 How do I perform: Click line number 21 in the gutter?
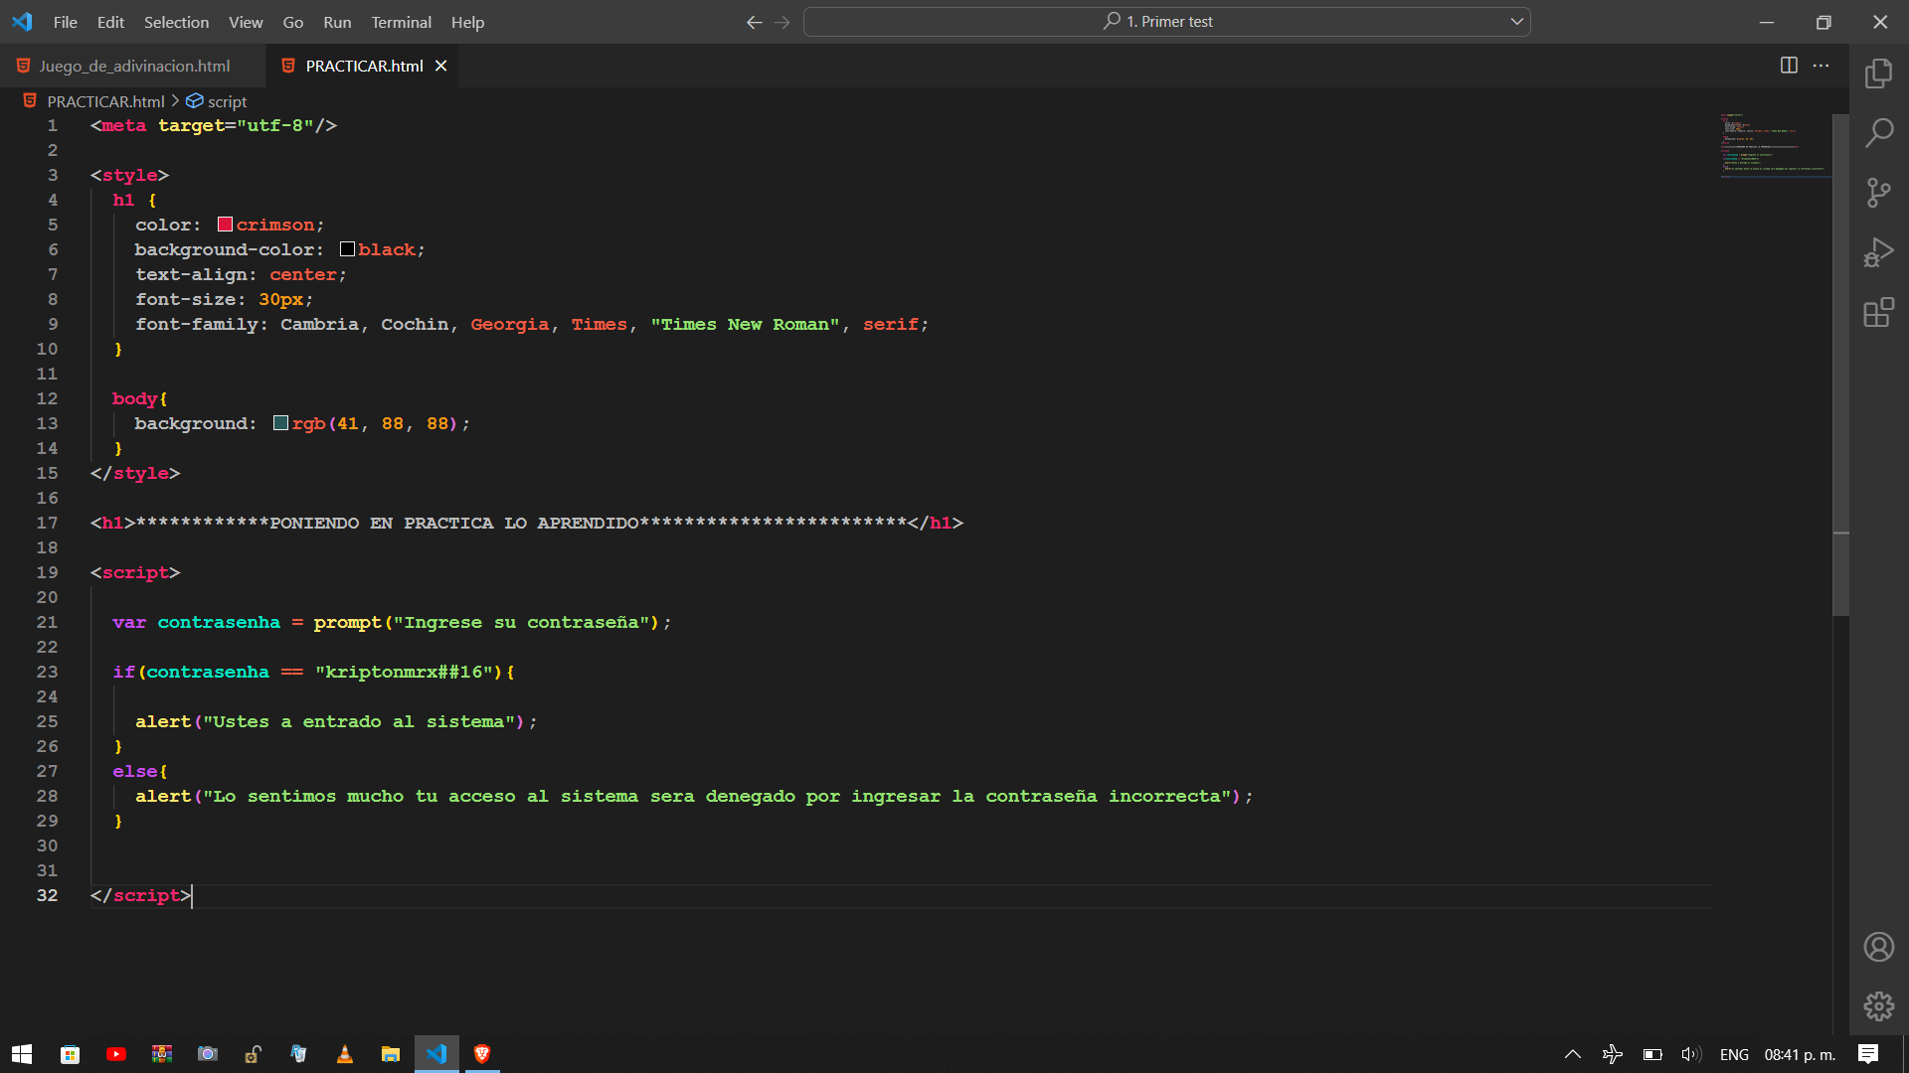47,622
